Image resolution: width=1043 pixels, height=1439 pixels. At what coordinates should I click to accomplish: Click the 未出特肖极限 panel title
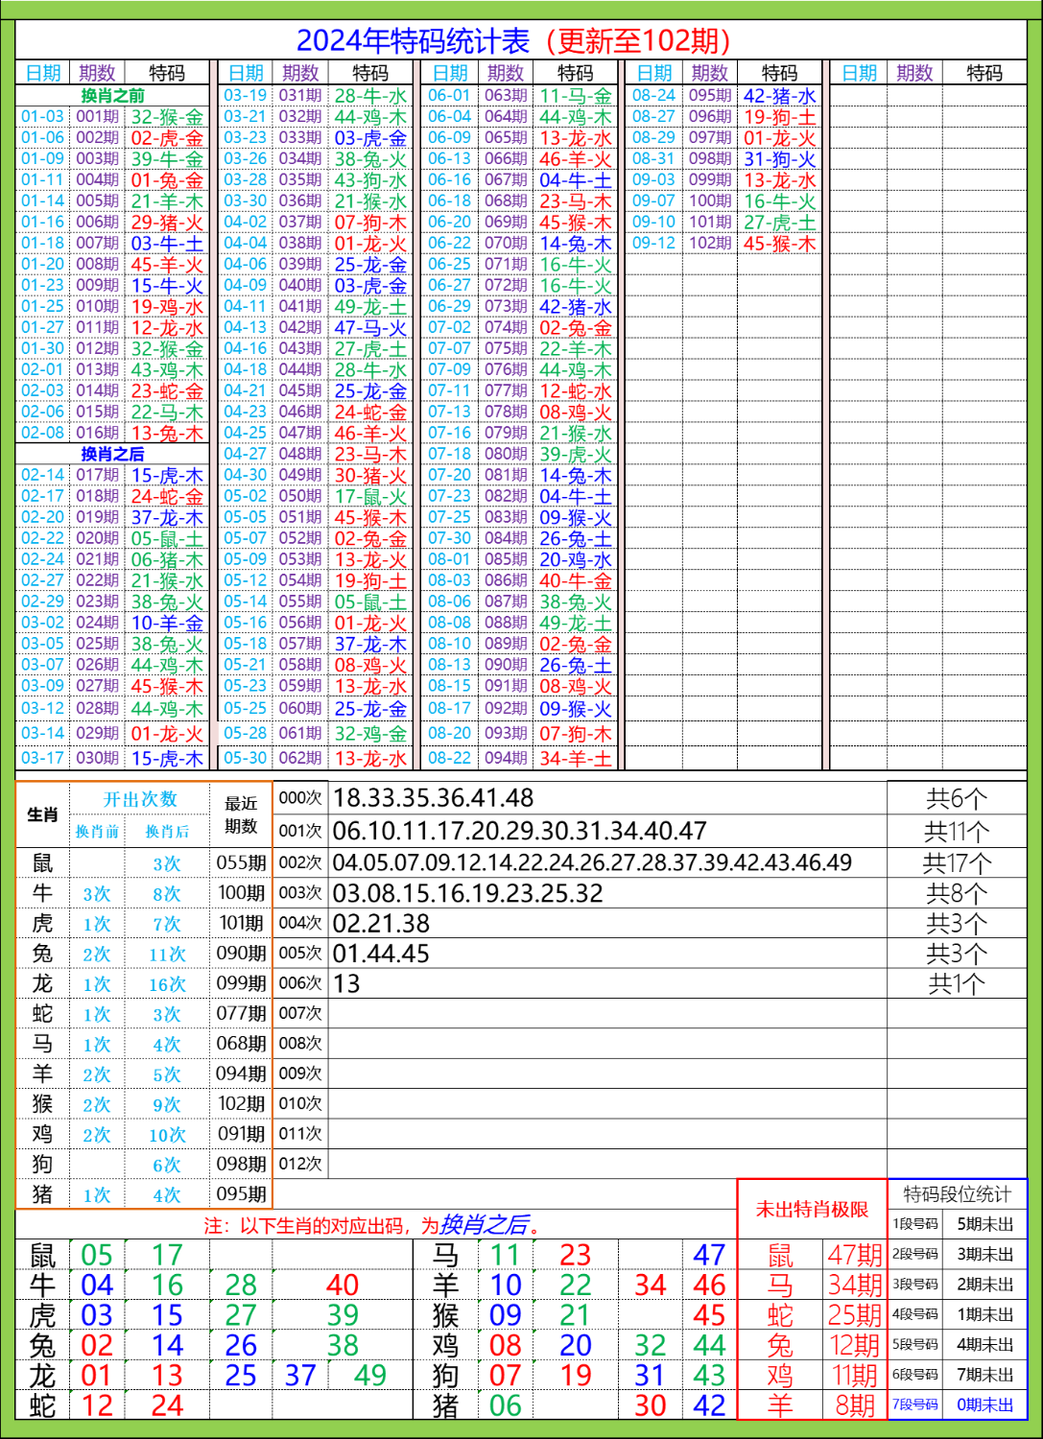point(811,1211)
